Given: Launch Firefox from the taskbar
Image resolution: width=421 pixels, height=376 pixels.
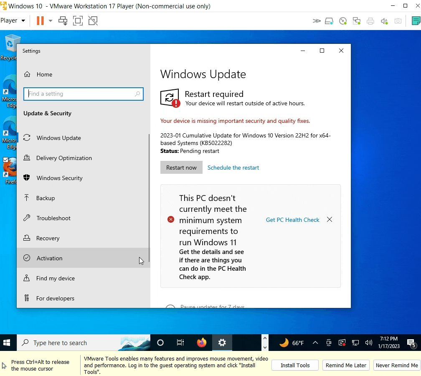Looking at the screenshot, I should (201, 343).
